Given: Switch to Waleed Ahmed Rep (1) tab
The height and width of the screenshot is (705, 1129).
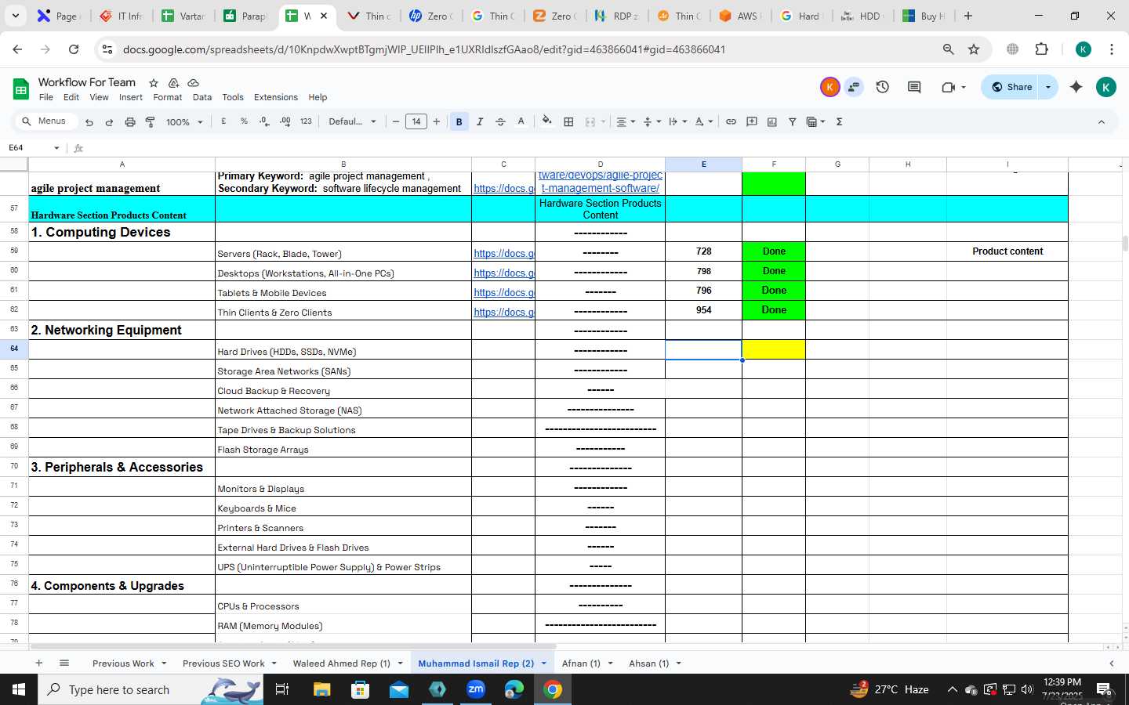Looking at the screenshot, I should pos(341,663).
